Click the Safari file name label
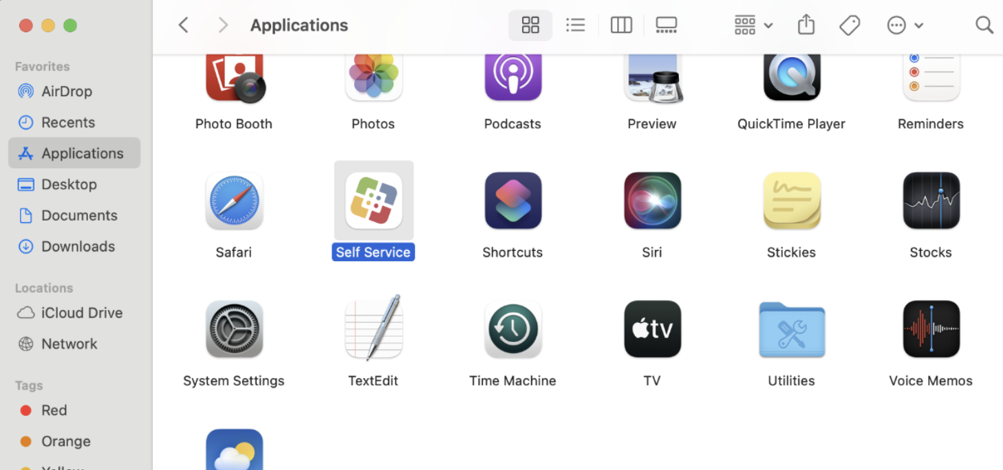Viewport: 1003px width, 470px height. (x=234, y=252)
